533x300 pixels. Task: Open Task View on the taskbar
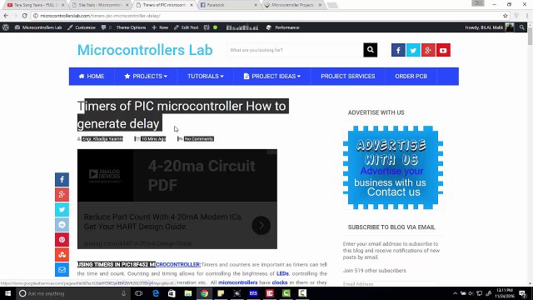point(138,293)
